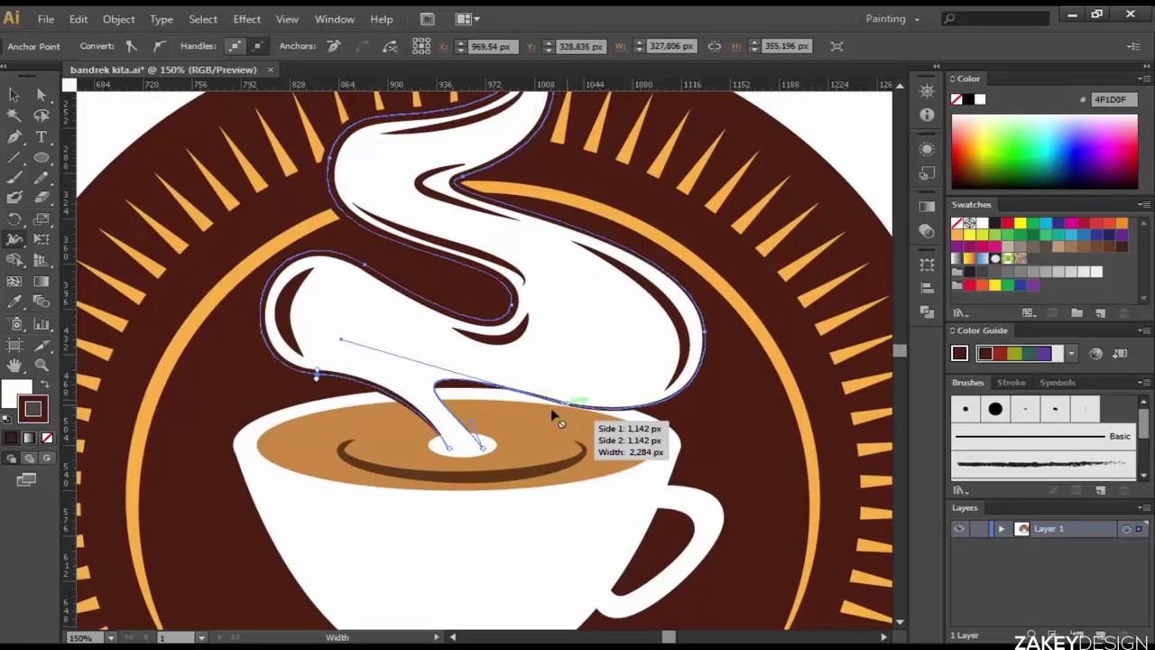This screenshot has height=650, width=1155.
Task: Switch to the Symbols tab
Action: 1057,383
